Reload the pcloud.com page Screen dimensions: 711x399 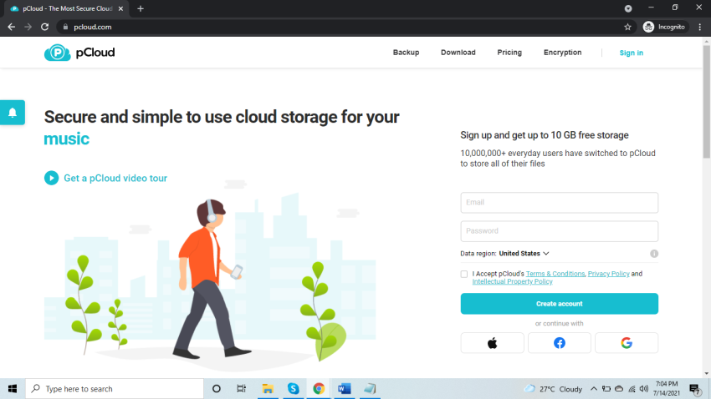tap(44, 27)
